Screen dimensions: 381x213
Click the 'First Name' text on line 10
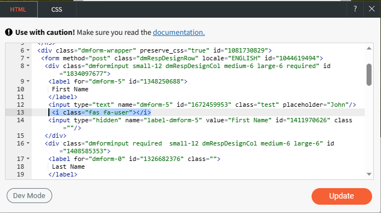pyautogui.click(x=70, y=89)
